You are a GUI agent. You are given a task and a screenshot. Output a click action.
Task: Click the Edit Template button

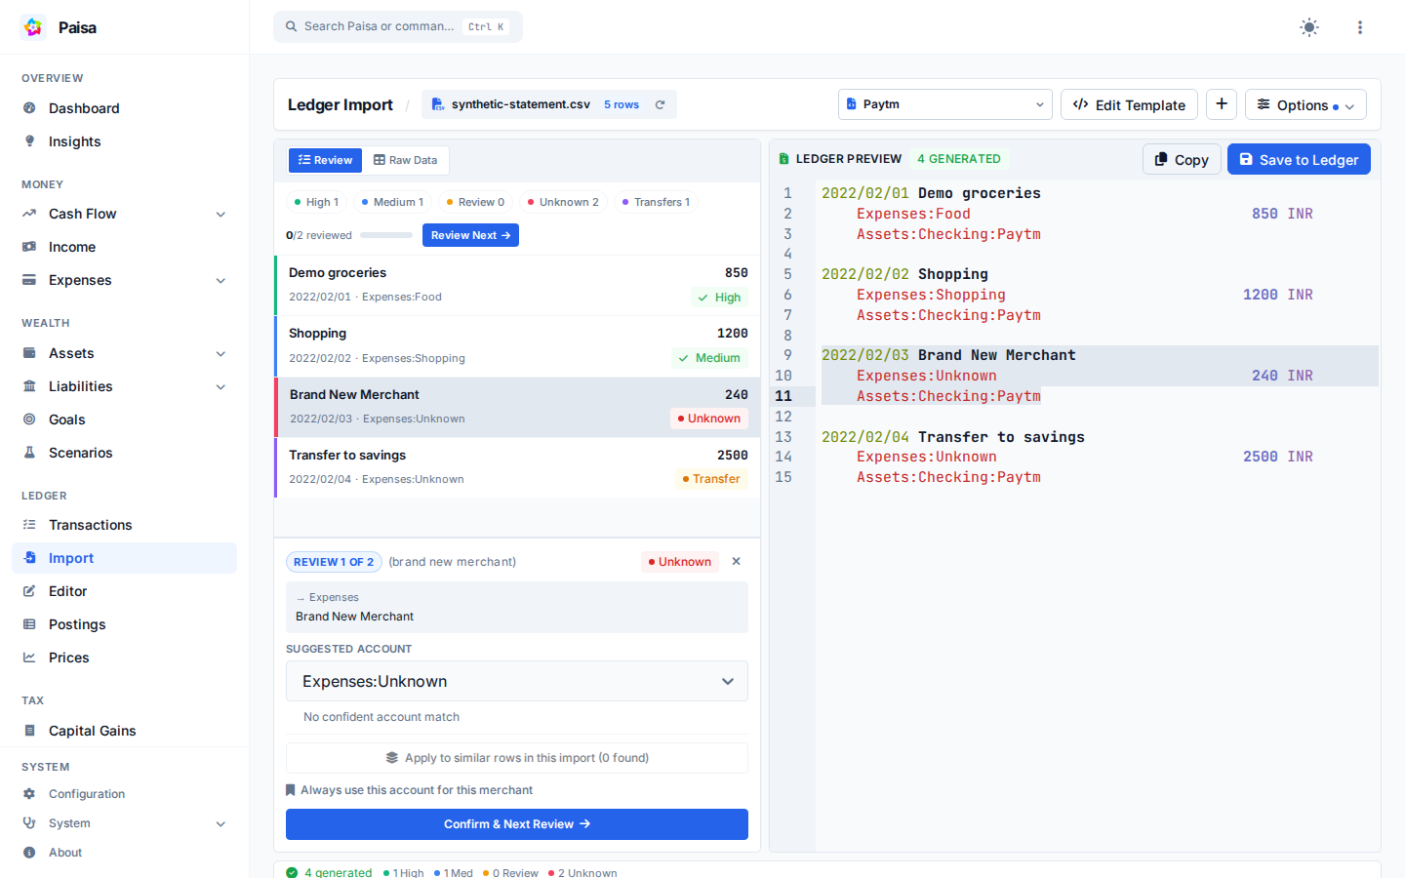tap(1129, 104)
